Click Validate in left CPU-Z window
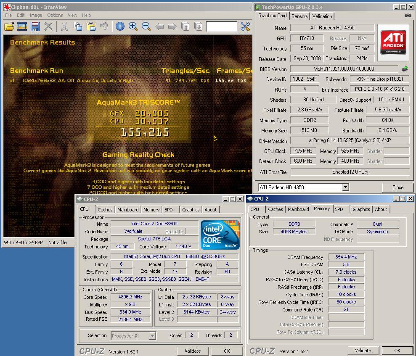This screenshot has width=416, height=356. click(193, 351)
